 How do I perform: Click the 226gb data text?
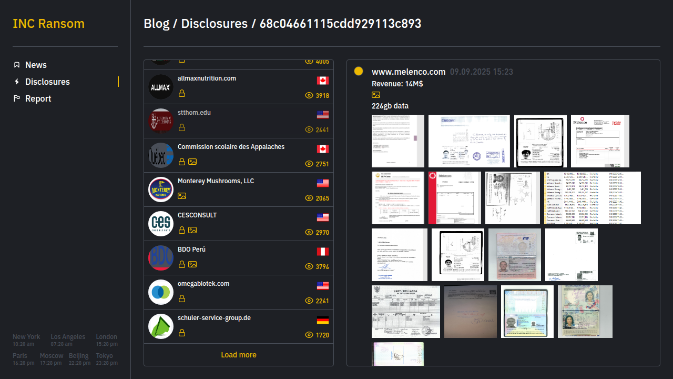(390, 106)
